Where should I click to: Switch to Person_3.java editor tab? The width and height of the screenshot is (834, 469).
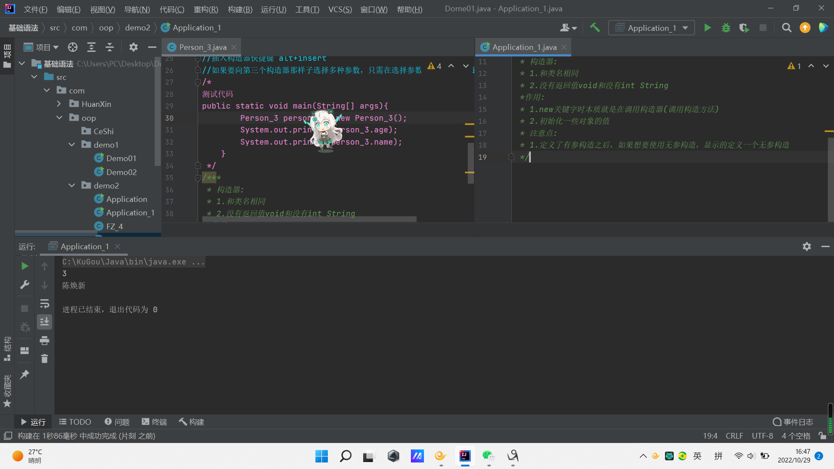tap(202, 47)
